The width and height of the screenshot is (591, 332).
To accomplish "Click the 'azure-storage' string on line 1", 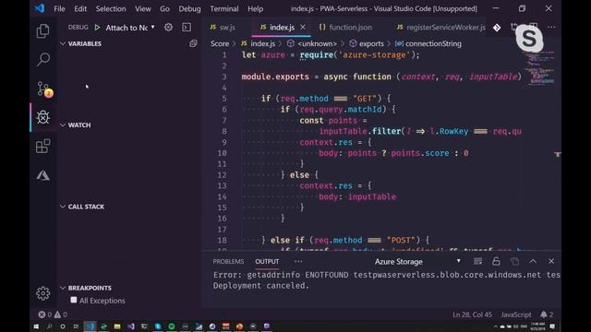I will click(x=374, y=55).
